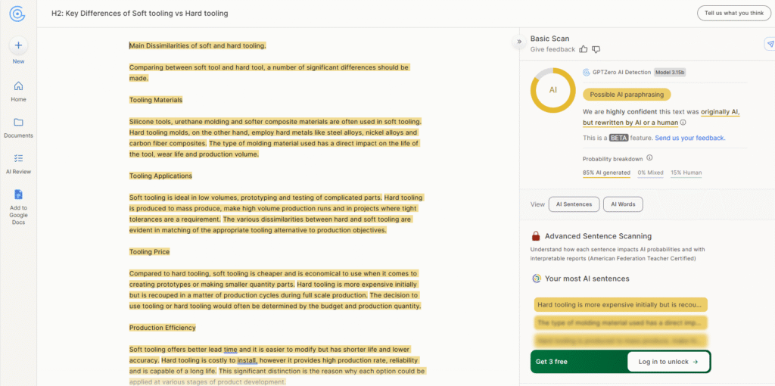This screenshot has height=386, width=775.
Task: Click the GPTZero logo in top-left corner
Action: point(18,13)
